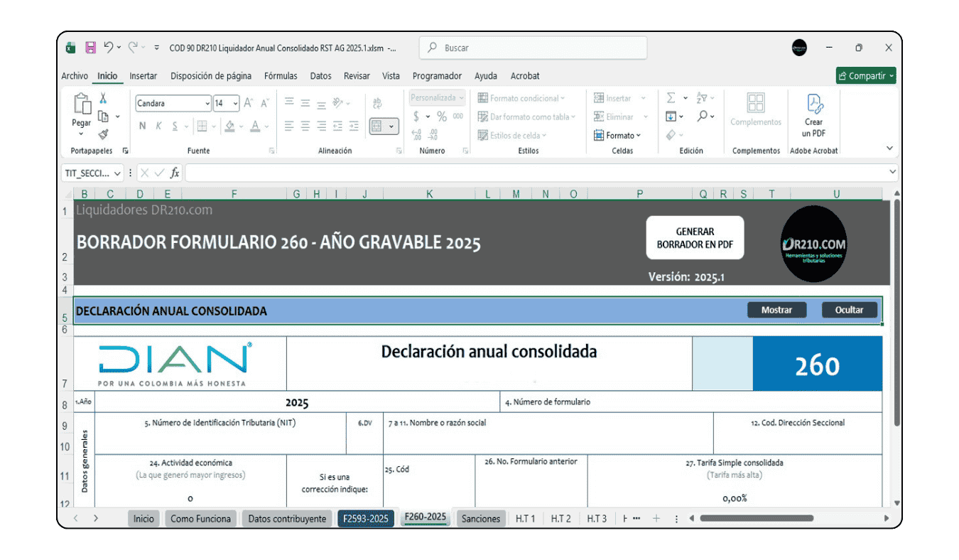Open the font size dropdown showing 14
The width and height of the screenshot is (959, 560).
[235, 103]
